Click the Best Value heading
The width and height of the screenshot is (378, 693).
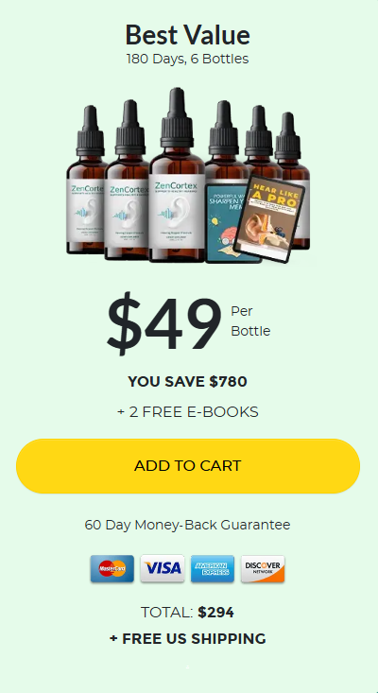click(188, 35)
